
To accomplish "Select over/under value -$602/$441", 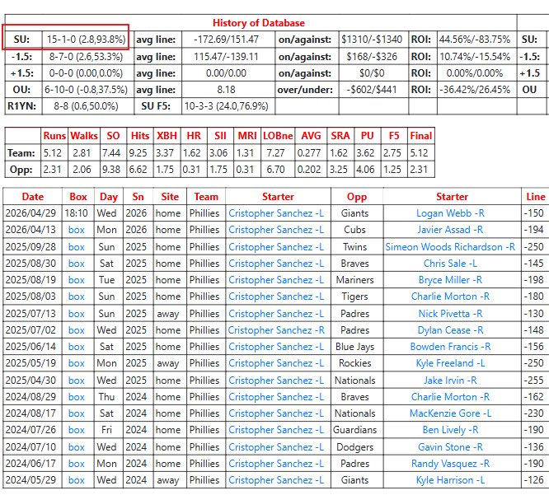I will [x=372, y=90].
